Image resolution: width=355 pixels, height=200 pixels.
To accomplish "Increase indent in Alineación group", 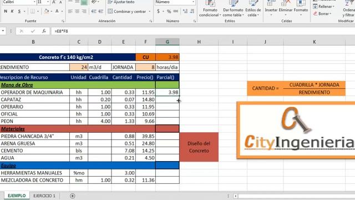I will [101, 11].
